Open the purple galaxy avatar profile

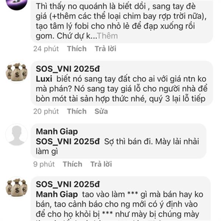17,3
